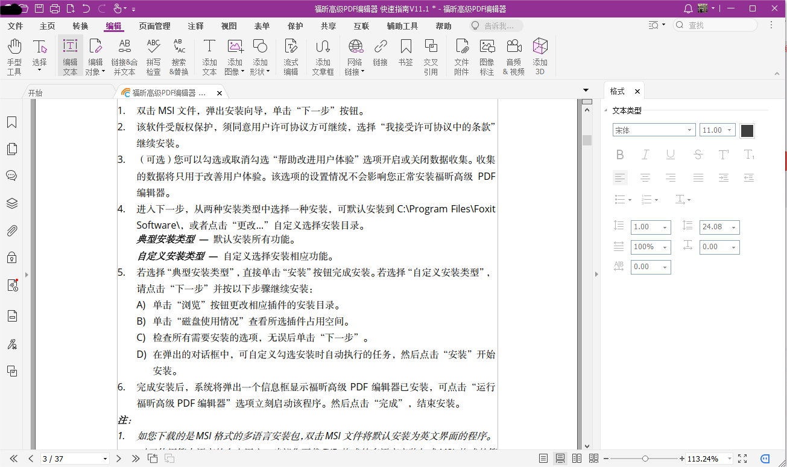787x467 pixels.
Task: Open the attachments paperclip sidebar panel
Action: [11, 230]
